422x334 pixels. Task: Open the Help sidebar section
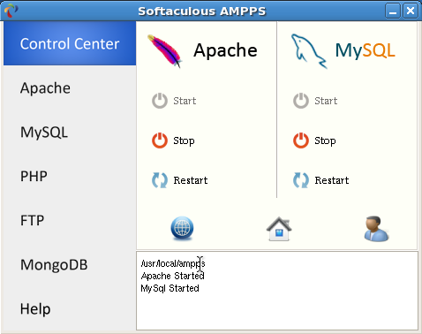[x=70, y=308]
